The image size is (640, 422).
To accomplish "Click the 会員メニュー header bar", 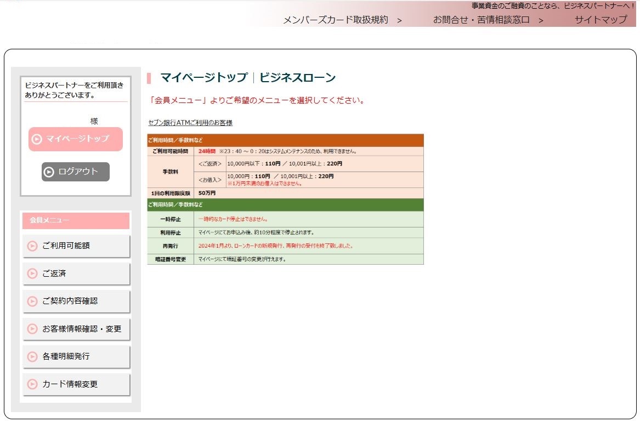I will 75,220.
